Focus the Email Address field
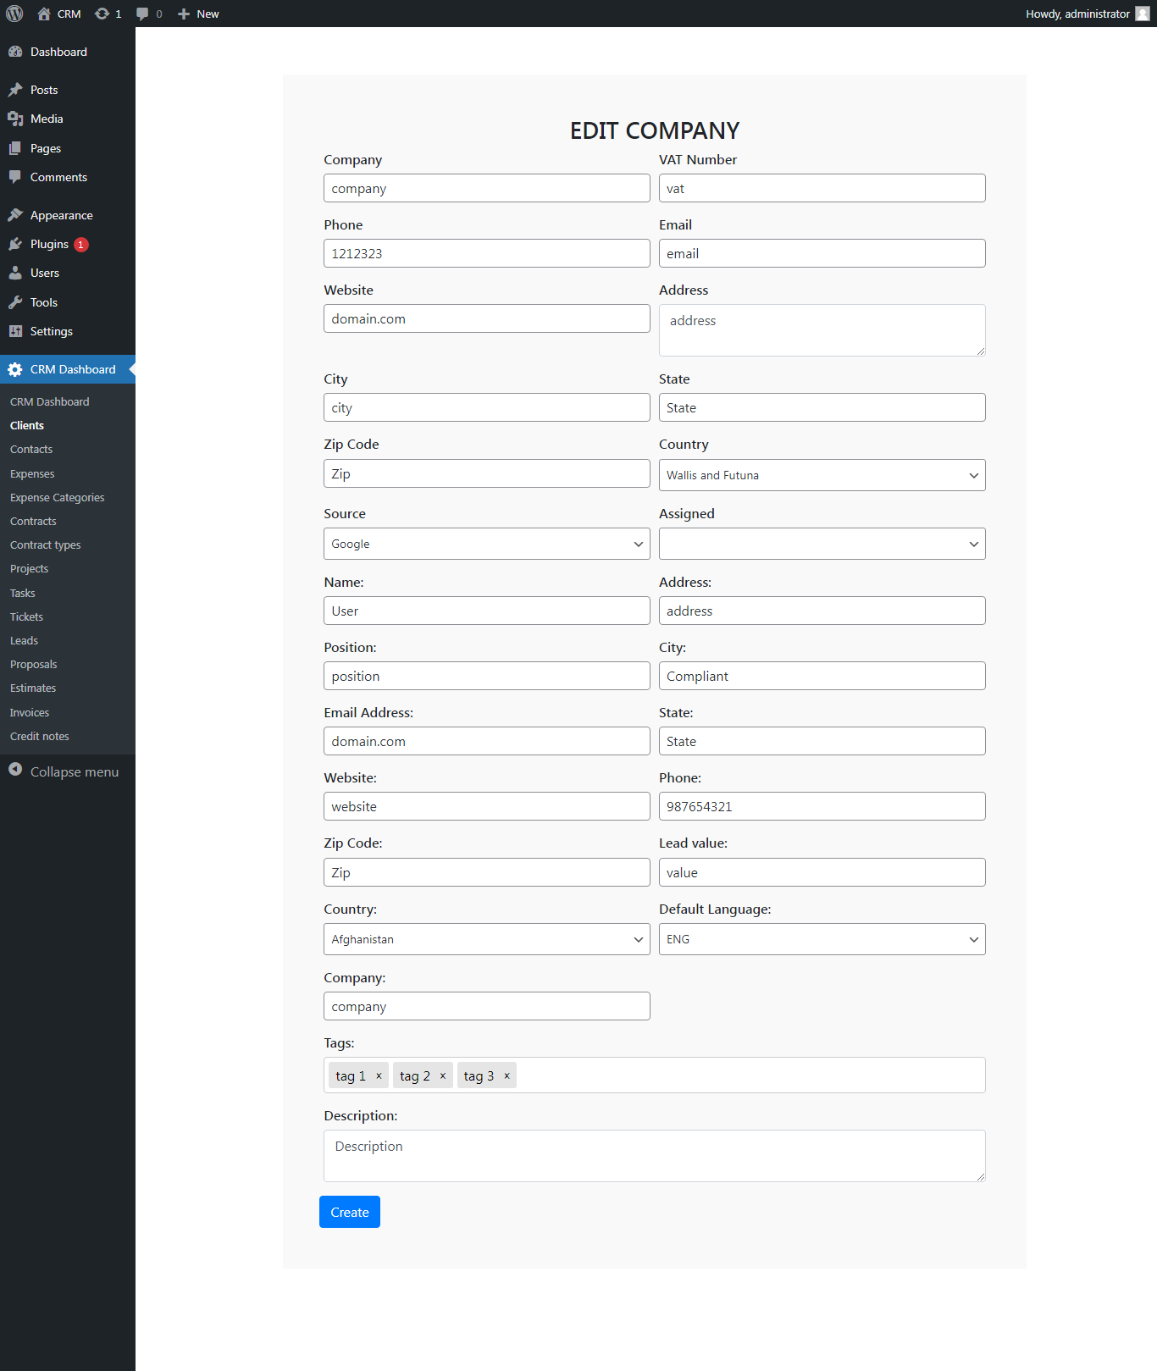1157x1371 pixels. pos(486,741)
